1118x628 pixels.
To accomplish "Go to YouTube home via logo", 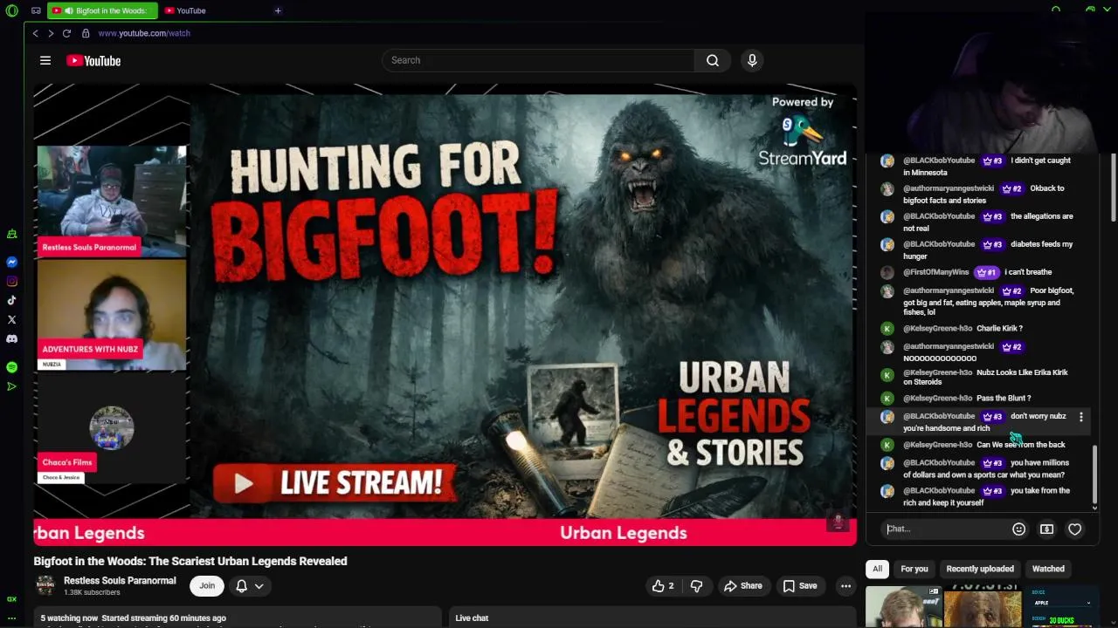I will [93, 60].
